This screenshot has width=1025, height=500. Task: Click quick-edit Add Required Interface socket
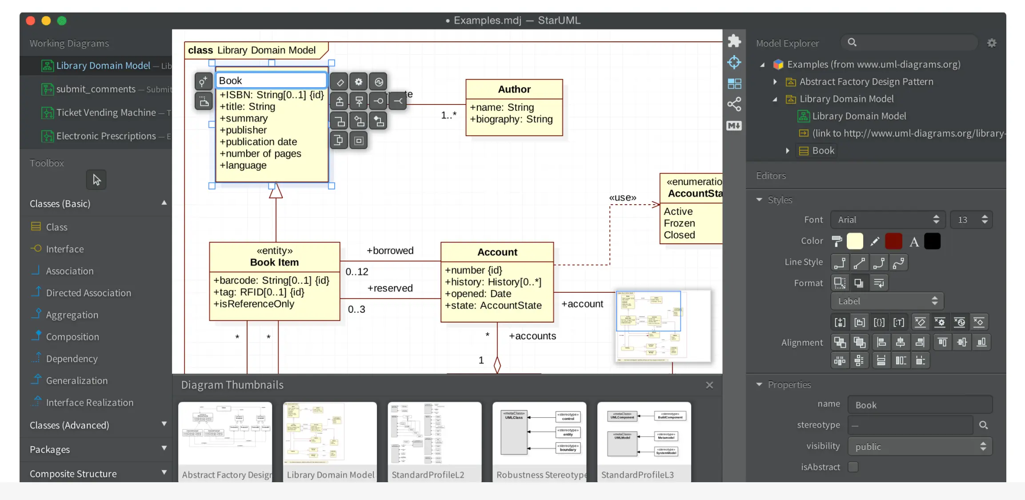tap(398, 101)
